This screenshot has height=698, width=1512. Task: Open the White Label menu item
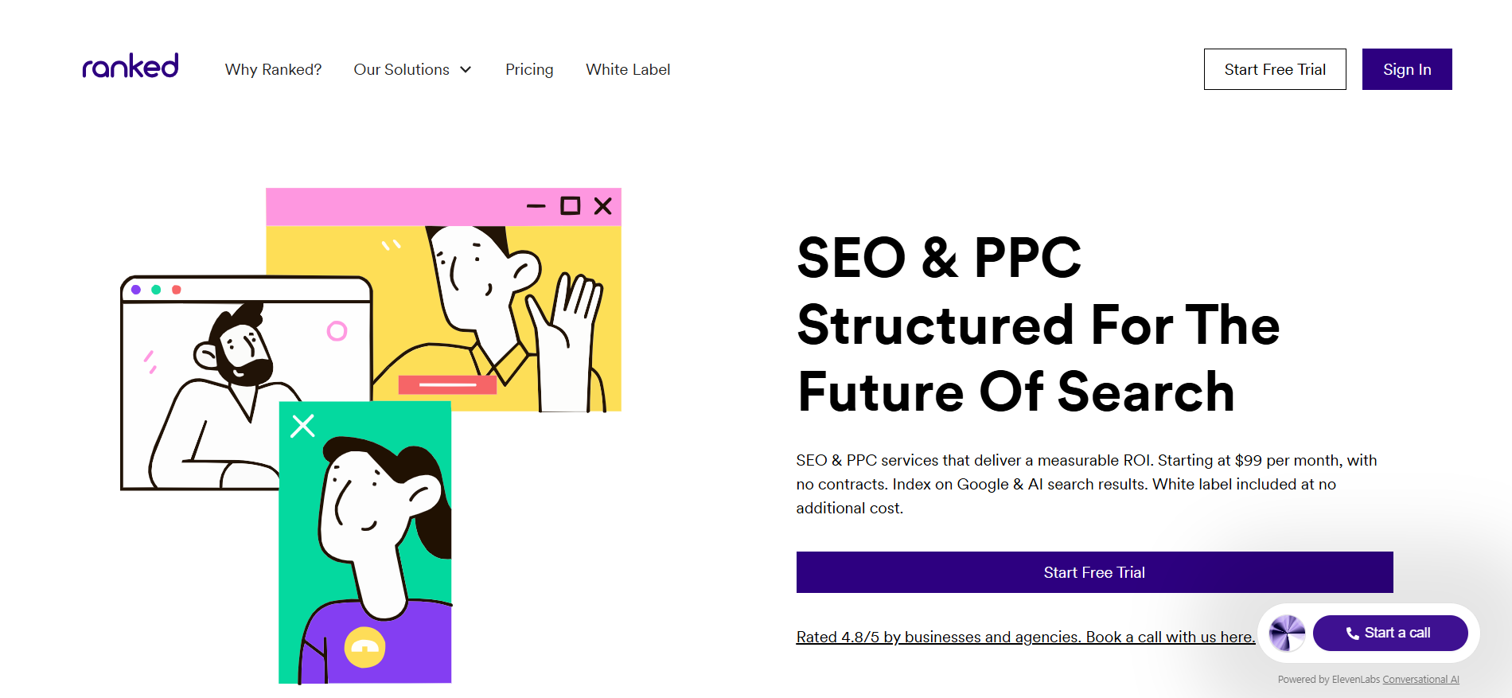[628, 70]
